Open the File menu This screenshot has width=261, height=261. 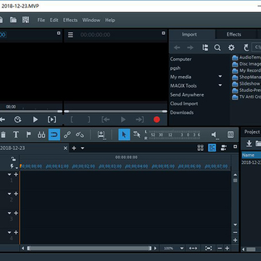pos(41,20)
